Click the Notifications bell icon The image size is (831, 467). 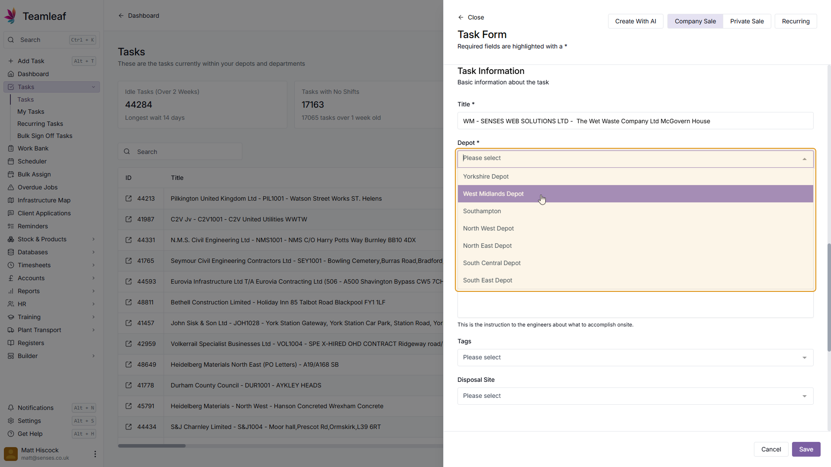(11, 408)
